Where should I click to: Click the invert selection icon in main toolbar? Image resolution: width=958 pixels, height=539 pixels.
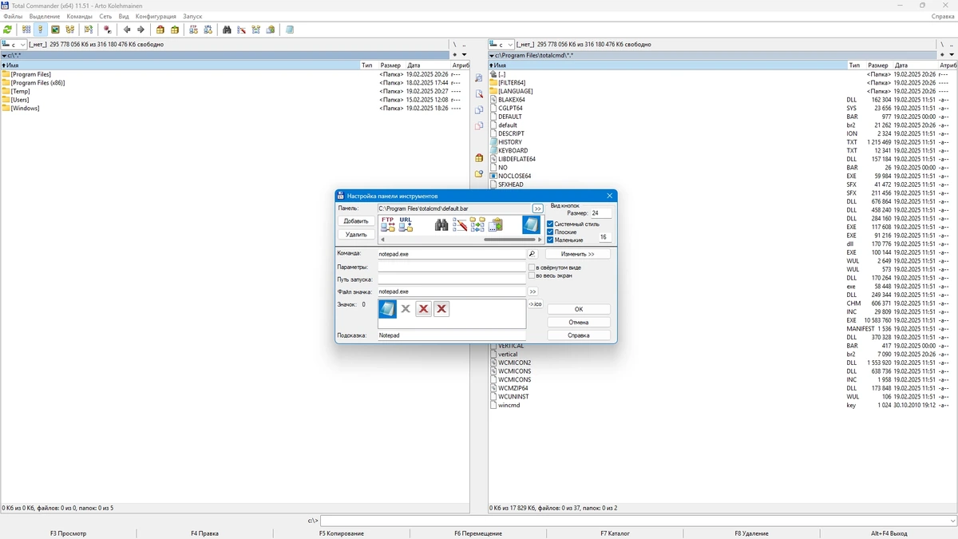click(108, 30)
